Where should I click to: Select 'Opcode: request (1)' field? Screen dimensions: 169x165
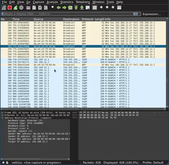(x=20, y=131)
